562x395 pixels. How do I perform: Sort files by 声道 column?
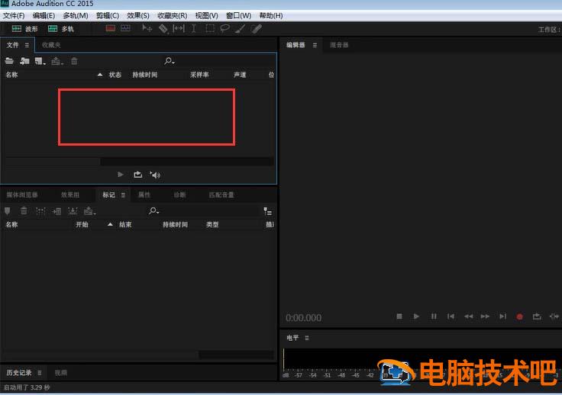tap(240, 75)
